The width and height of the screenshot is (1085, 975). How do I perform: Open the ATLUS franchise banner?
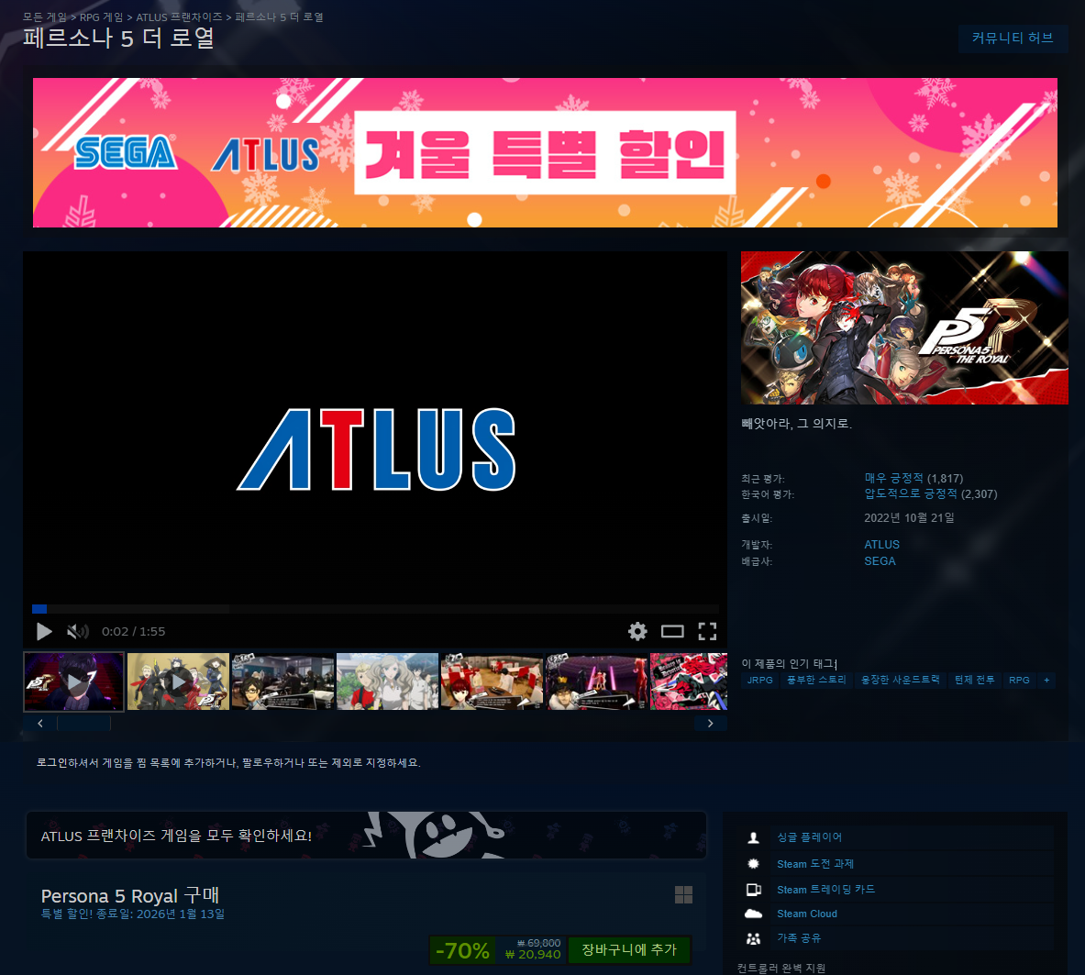coord(366,836)
